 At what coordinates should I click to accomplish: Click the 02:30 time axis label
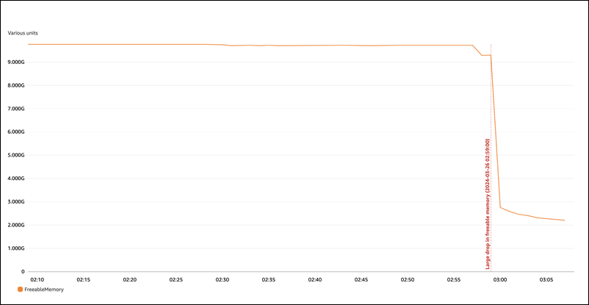pyautogui.click(x=223, y=280)
